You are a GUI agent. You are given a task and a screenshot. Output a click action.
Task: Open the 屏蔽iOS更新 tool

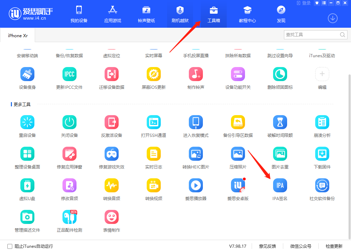(x=154, y=74)
